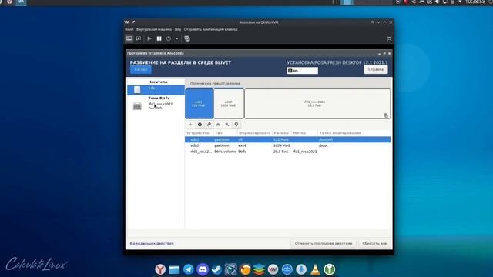
Task: Click the keyboard layout us field
Action: [x=302, y=71]
